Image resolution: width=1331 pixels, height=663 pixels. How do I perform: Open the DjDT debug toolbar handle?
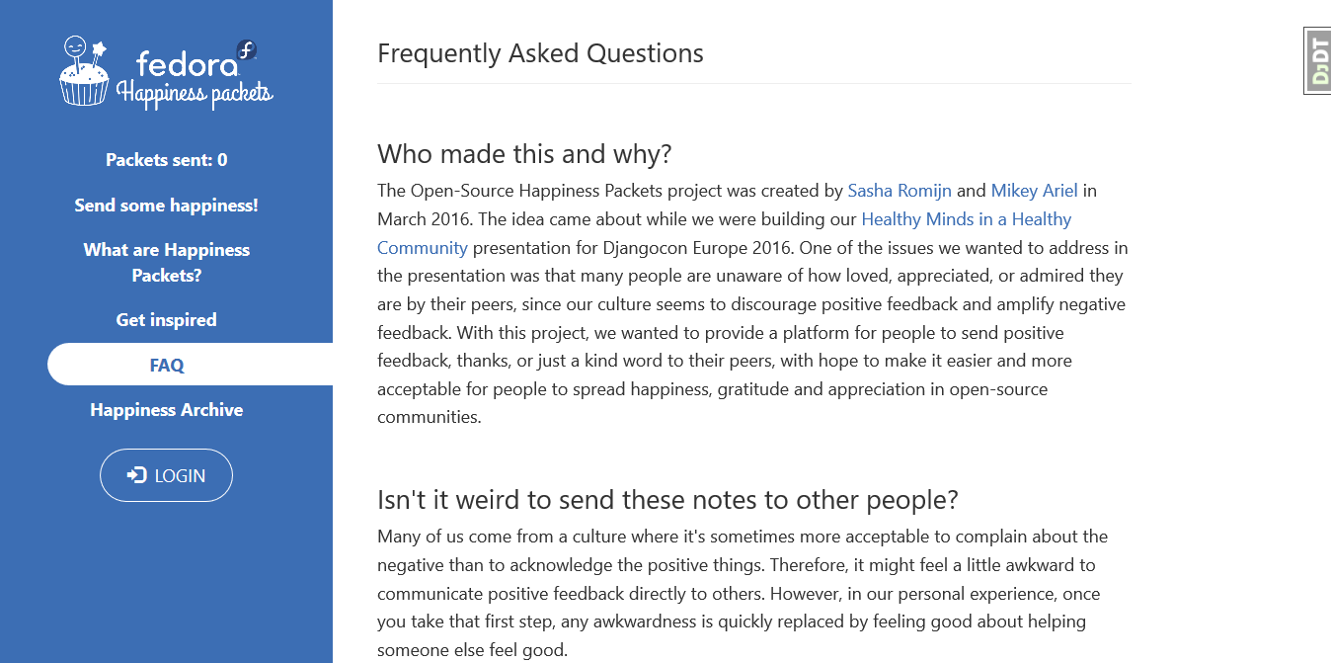pyautogui.click(x=1318, y=61)
